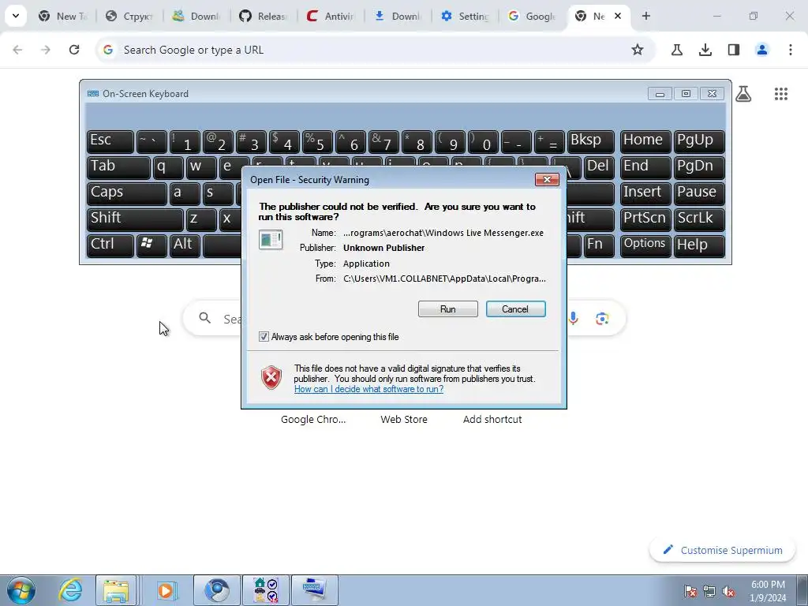The height and width of the screenshot is (606, 808).
Task: Open the clock showing 6:00 PM
Action: 768,591
